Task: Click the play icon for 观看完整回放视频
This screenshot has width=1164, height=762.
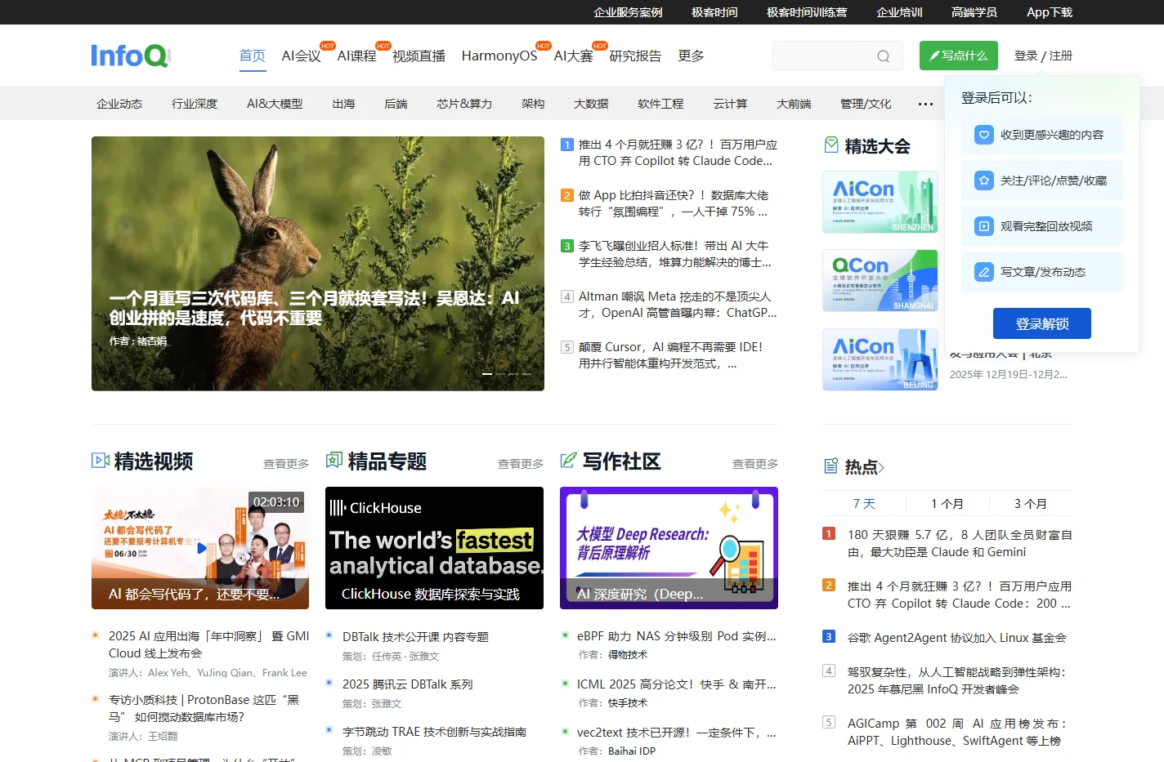Action: click(x=984, y=226)
